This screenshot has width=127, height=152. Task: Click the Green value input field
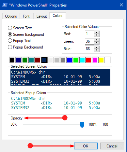tap(89, 41)
